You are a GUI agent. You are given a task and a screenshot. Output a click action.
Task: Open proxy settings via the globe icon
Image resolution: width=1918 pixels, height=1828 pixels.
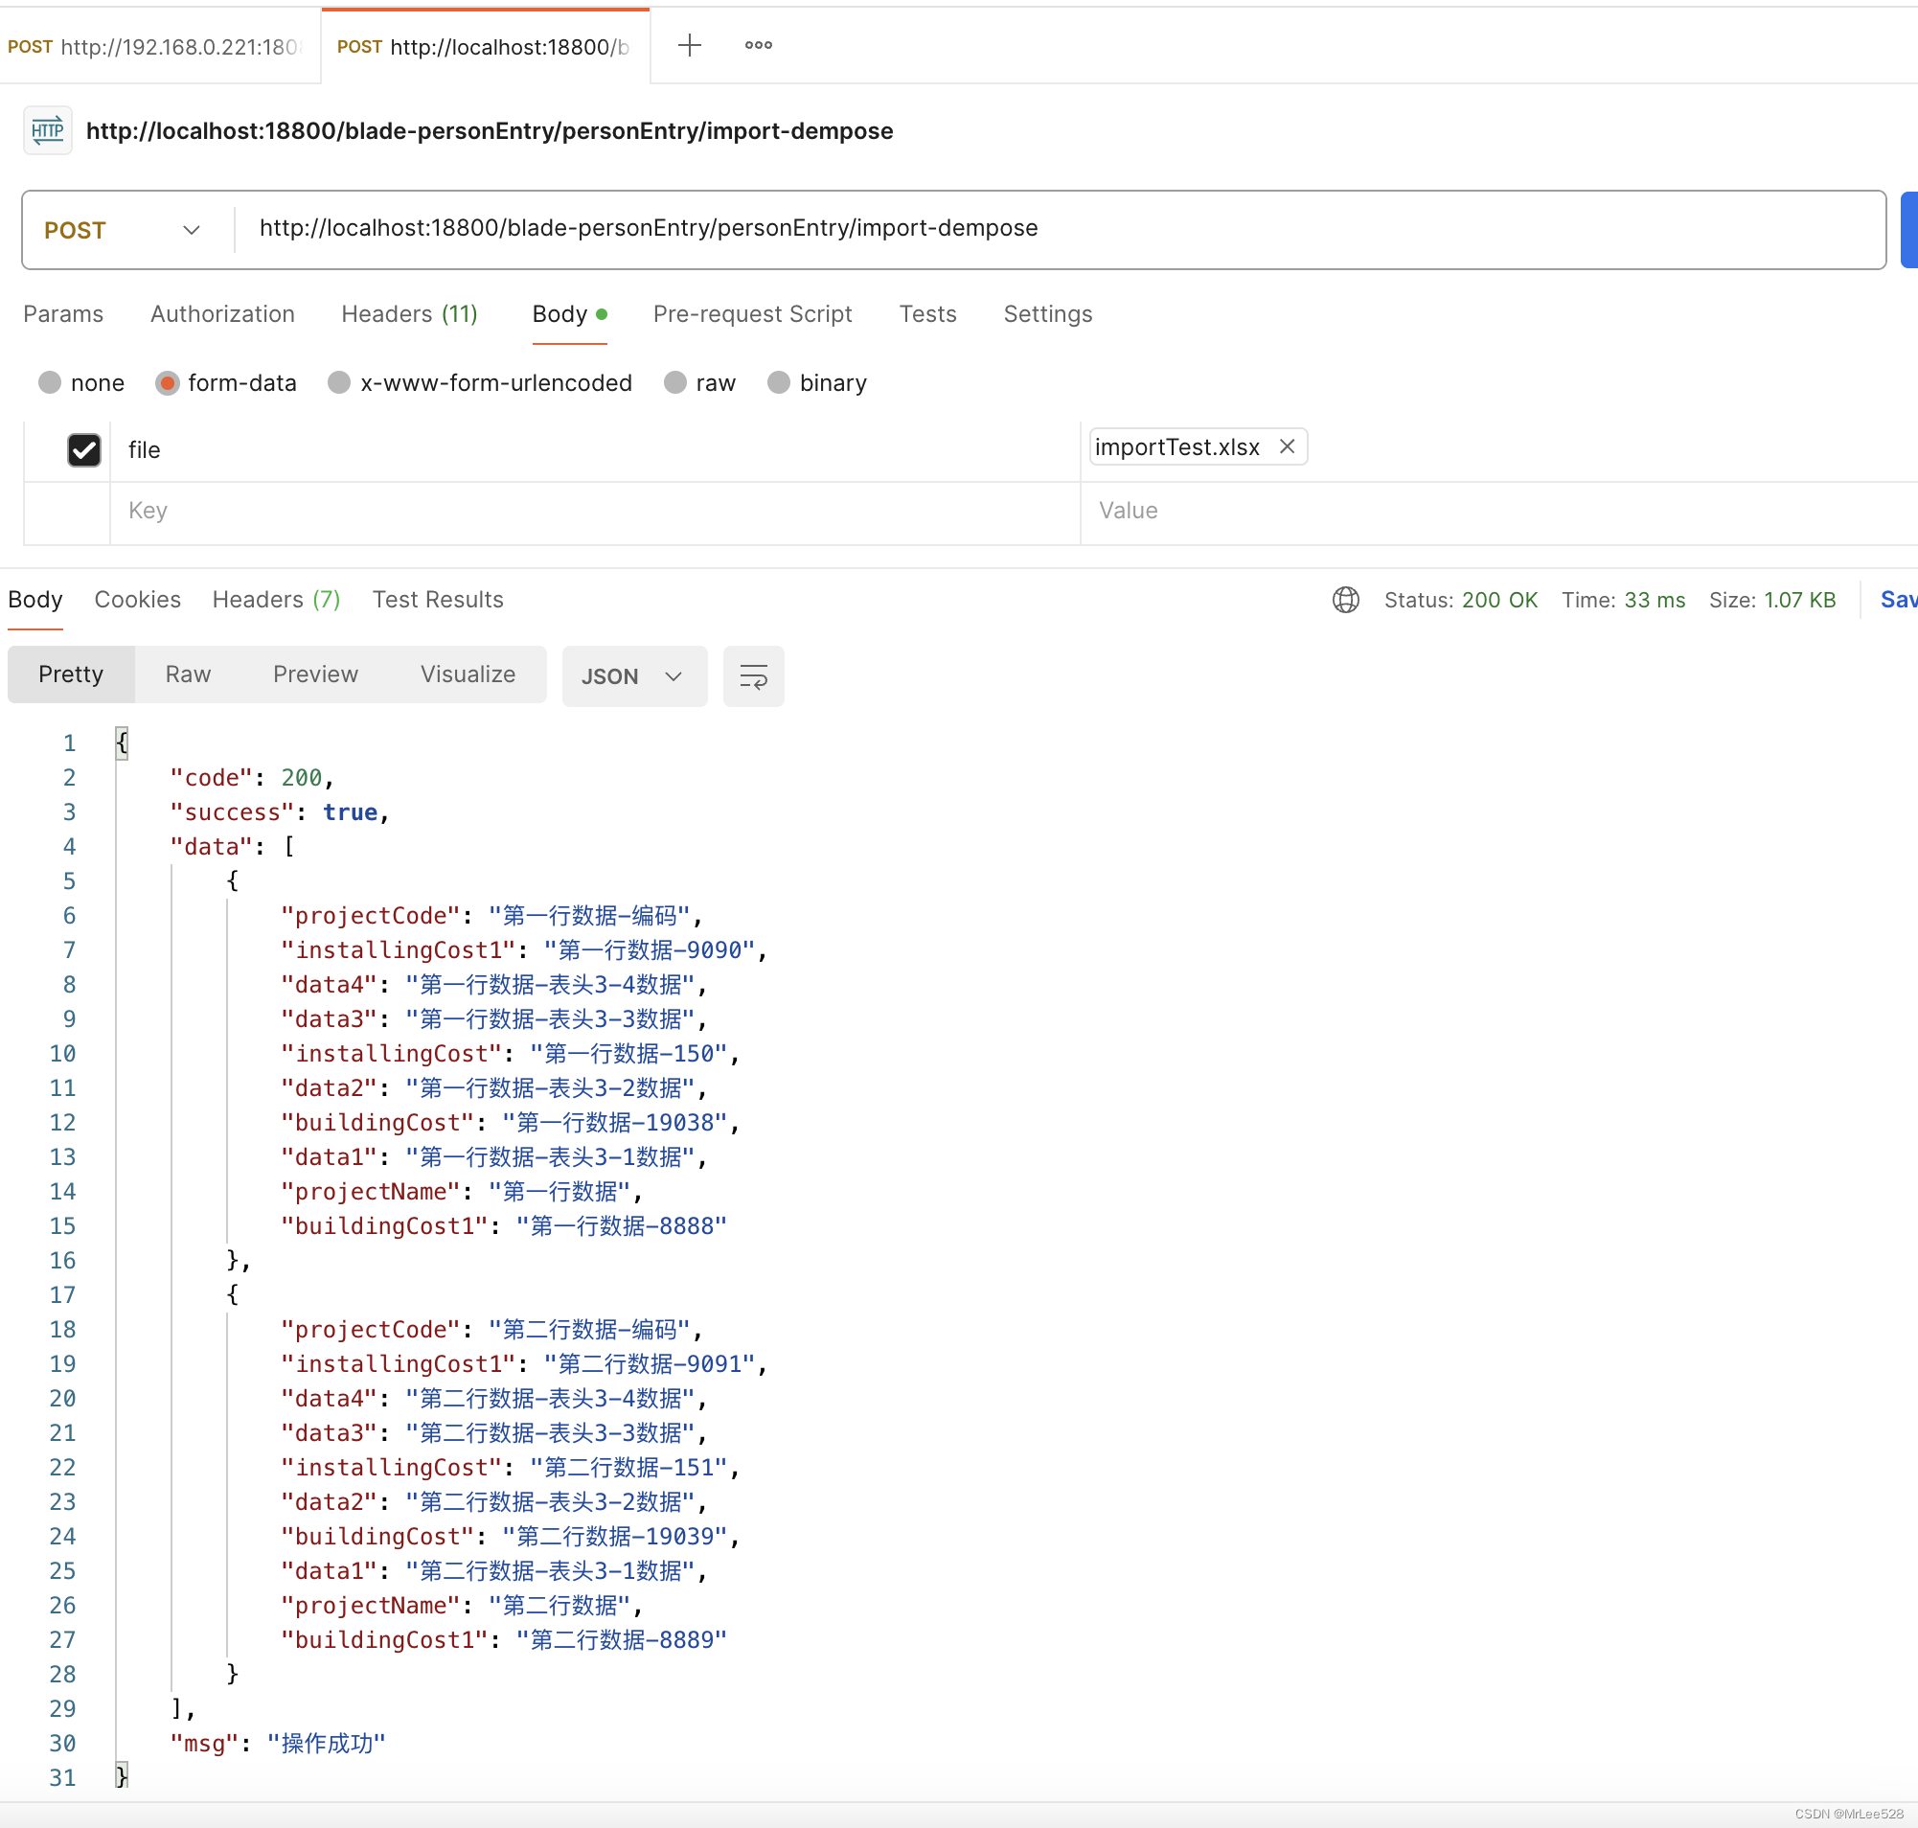tap(1346, 601)
